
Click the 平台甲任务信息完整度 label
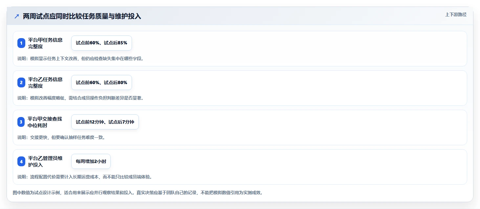[45, 43]
